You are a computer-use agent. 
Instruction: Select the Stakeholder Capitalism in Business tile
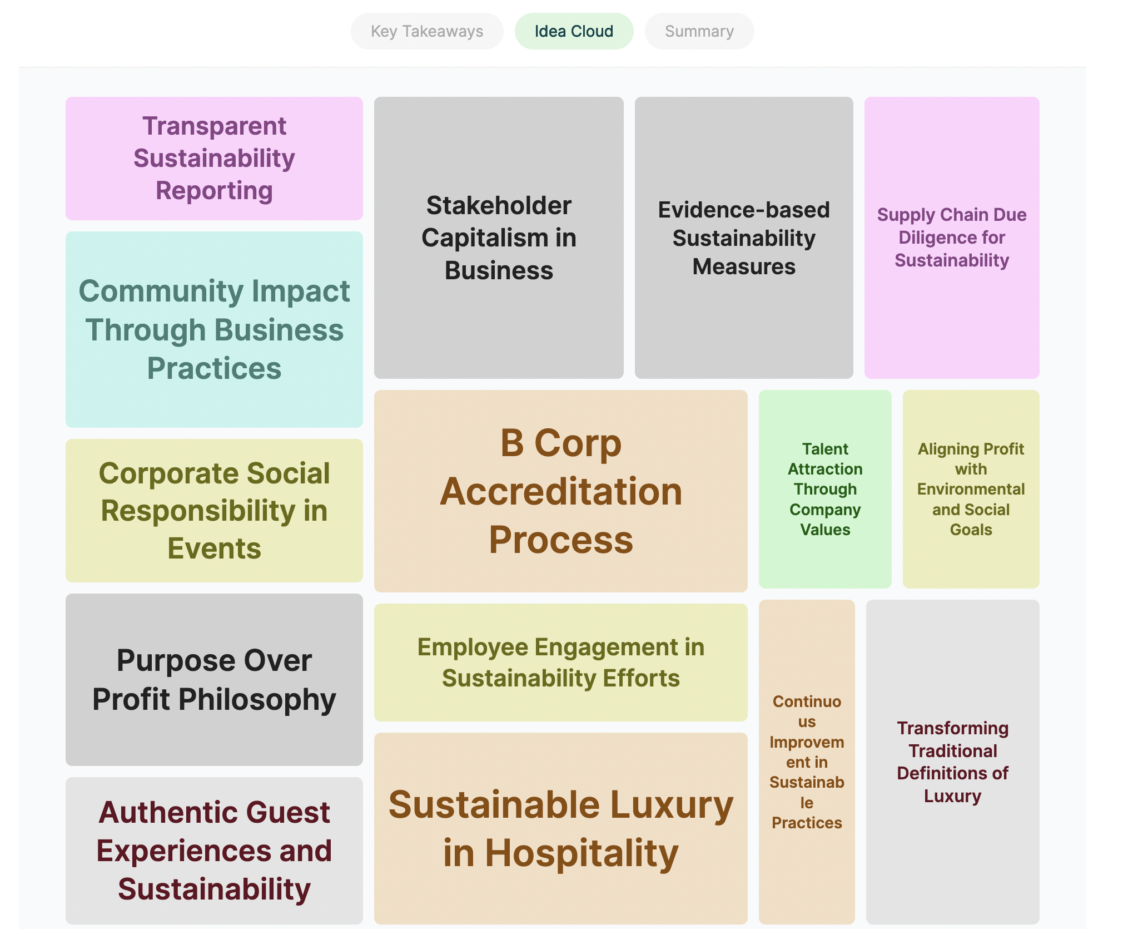click(x=499, y=238)
